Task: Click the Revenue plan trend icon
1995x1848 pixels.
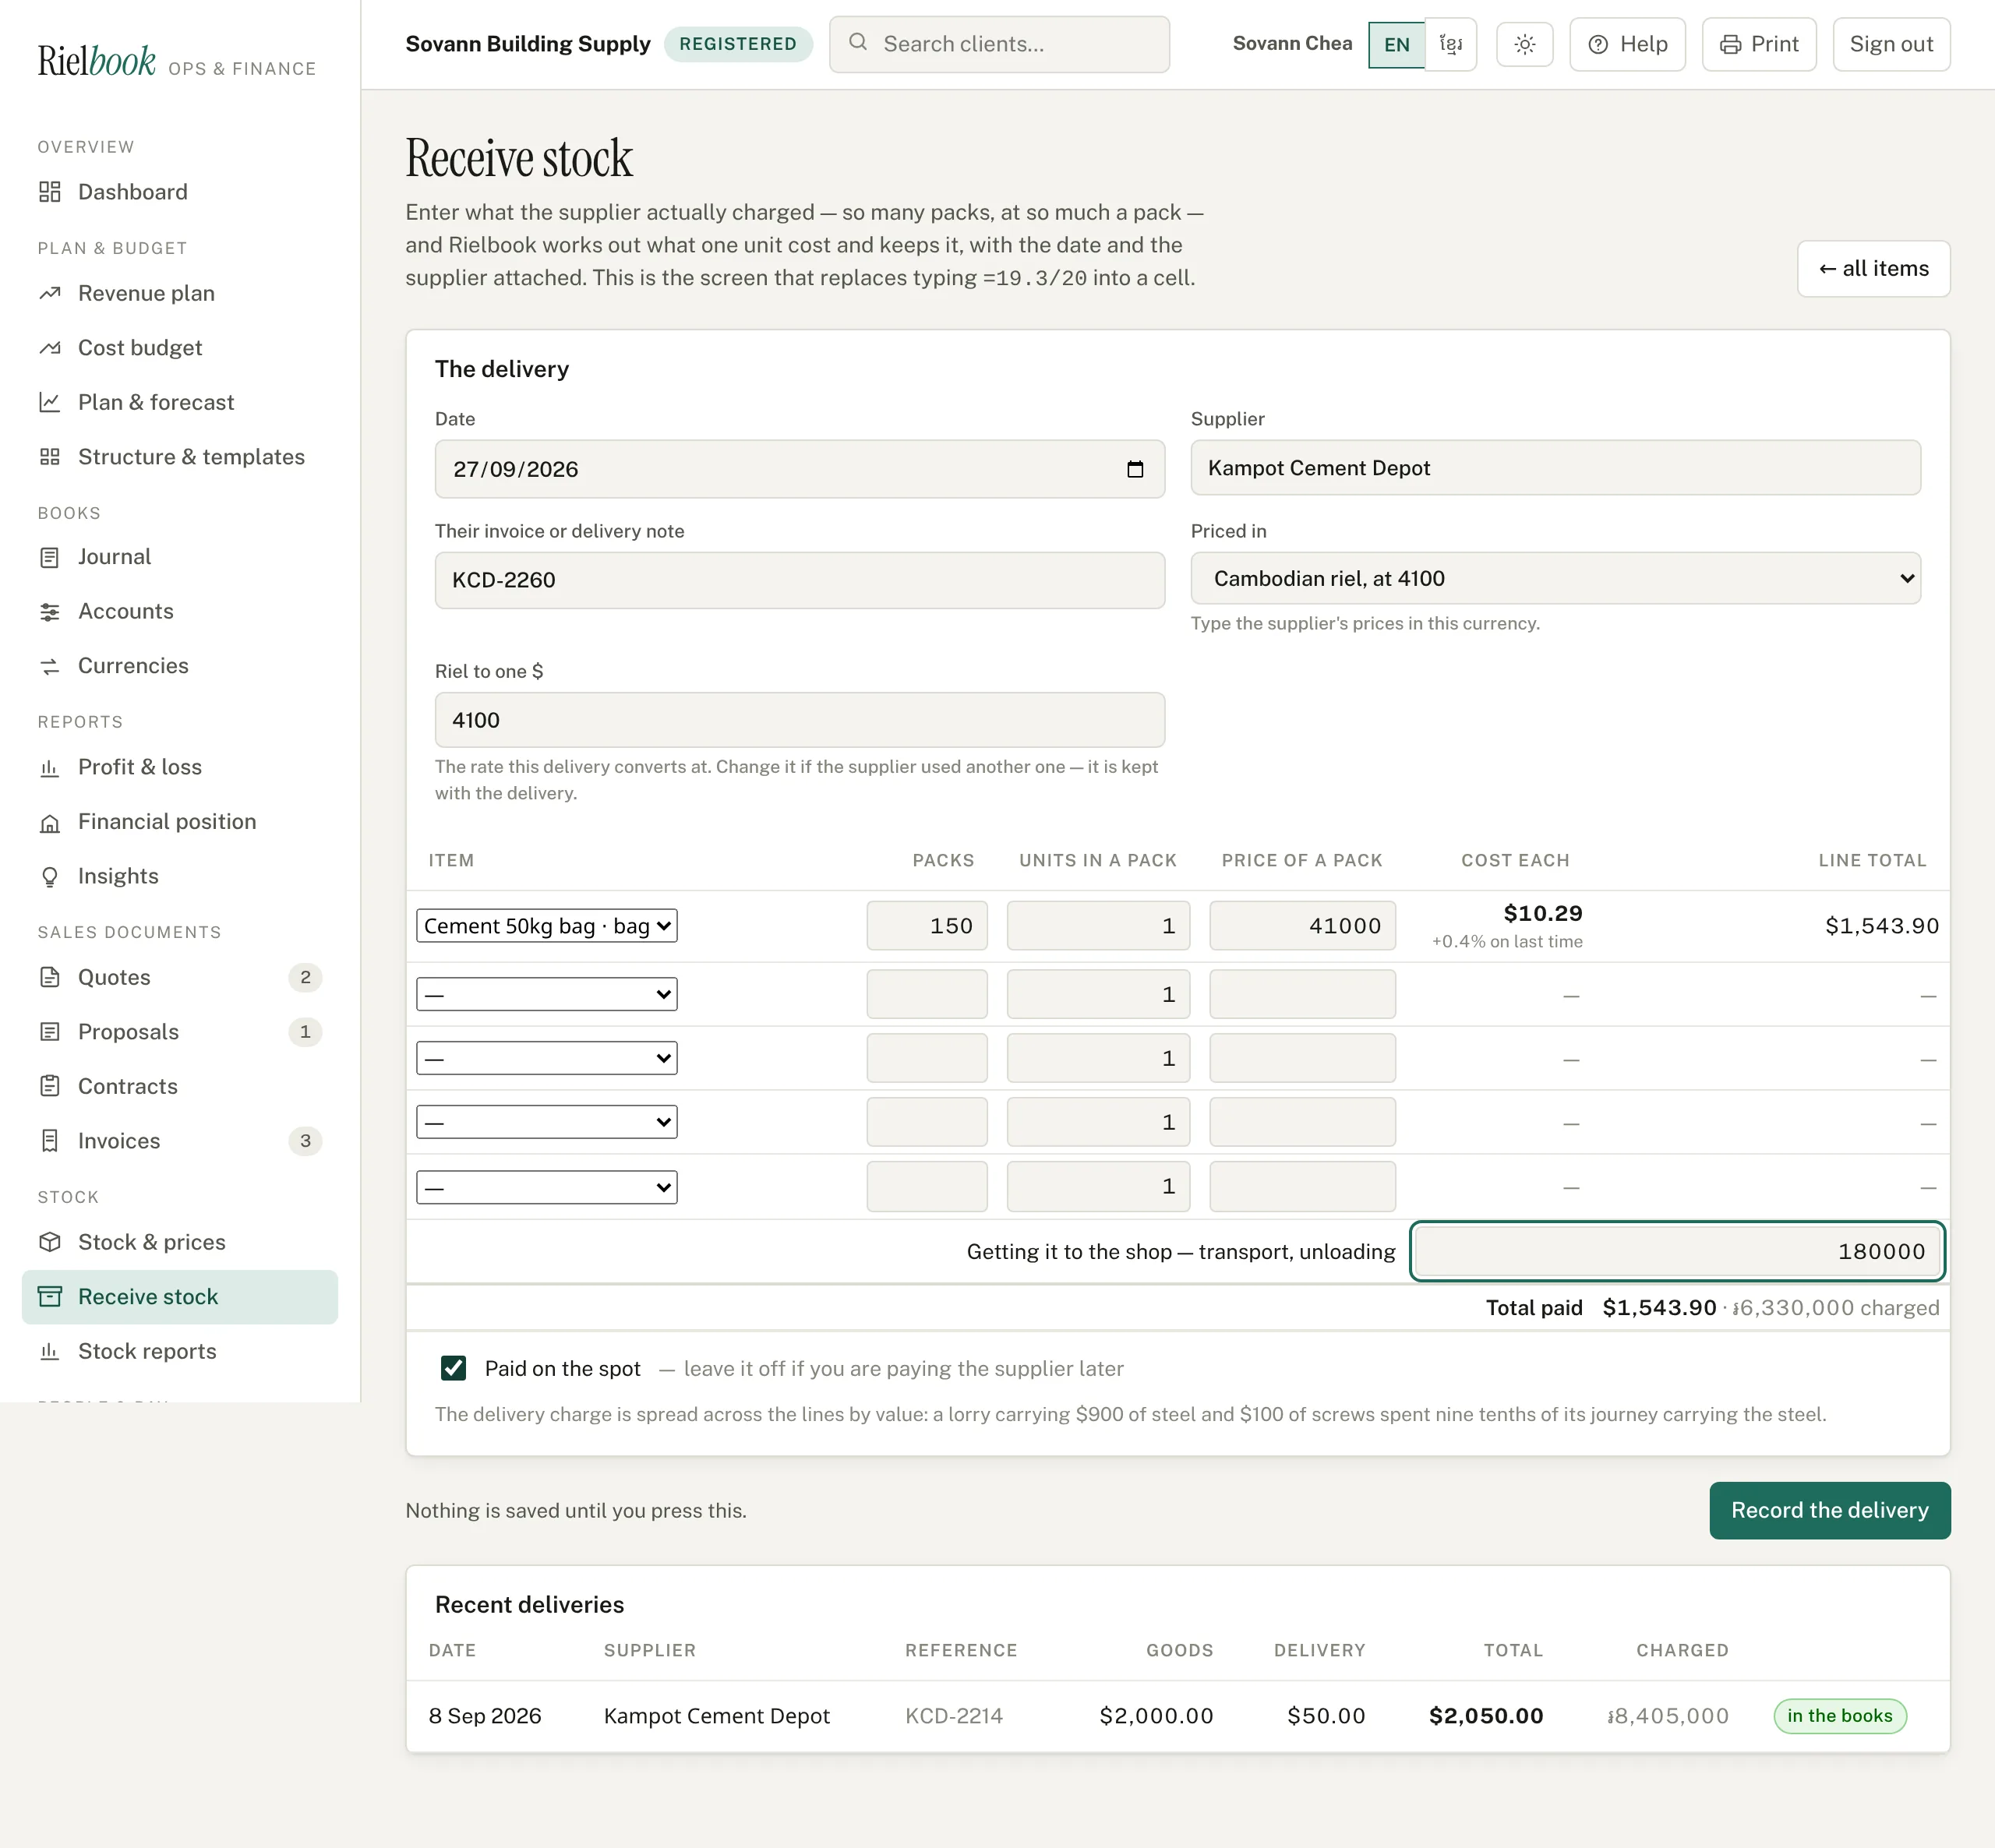Action: pyautogui.click(x=50, y=293)
